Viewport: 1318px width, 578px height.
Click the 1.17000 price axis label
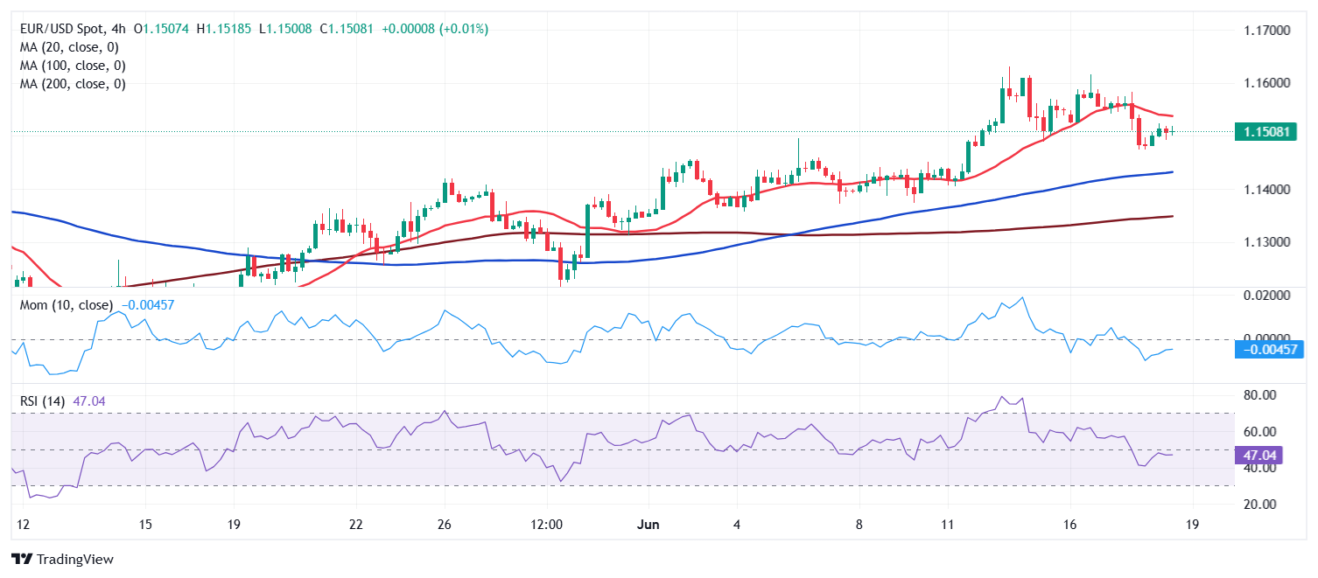coord(1266,31)
